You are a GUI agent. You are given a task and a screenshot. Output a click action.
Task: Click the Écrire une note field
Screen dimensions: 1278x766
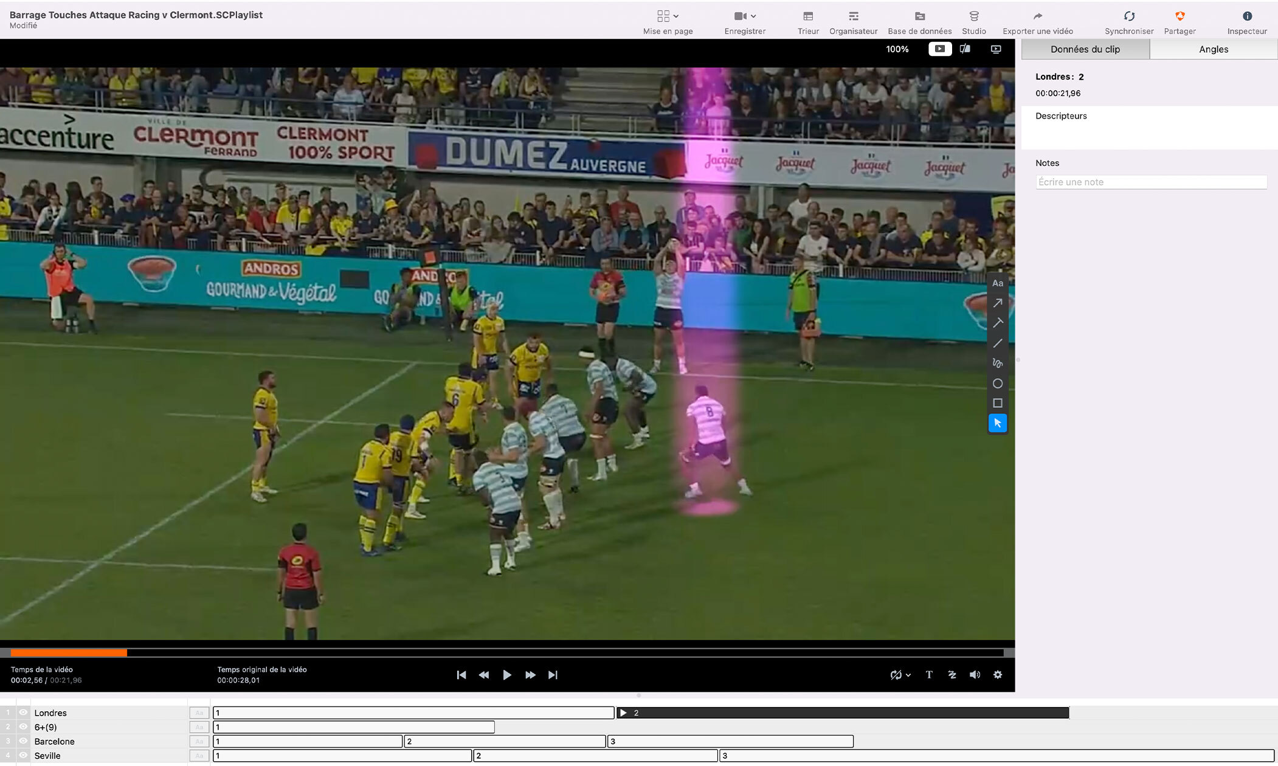(x=1150, y=182)
